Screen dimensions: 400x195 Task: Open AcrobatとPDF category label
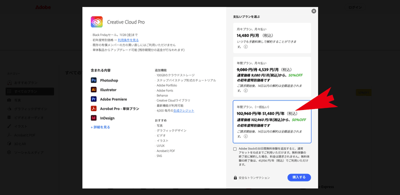click(24, 135)
